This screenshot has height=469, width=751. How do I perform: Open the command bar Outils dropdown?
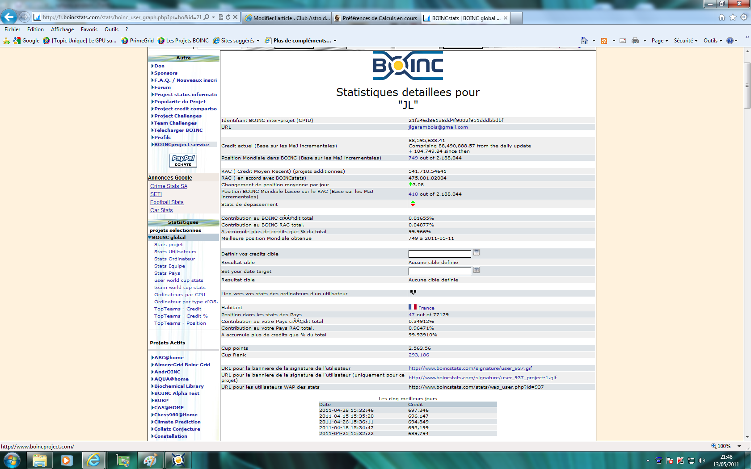pos(713,41)
